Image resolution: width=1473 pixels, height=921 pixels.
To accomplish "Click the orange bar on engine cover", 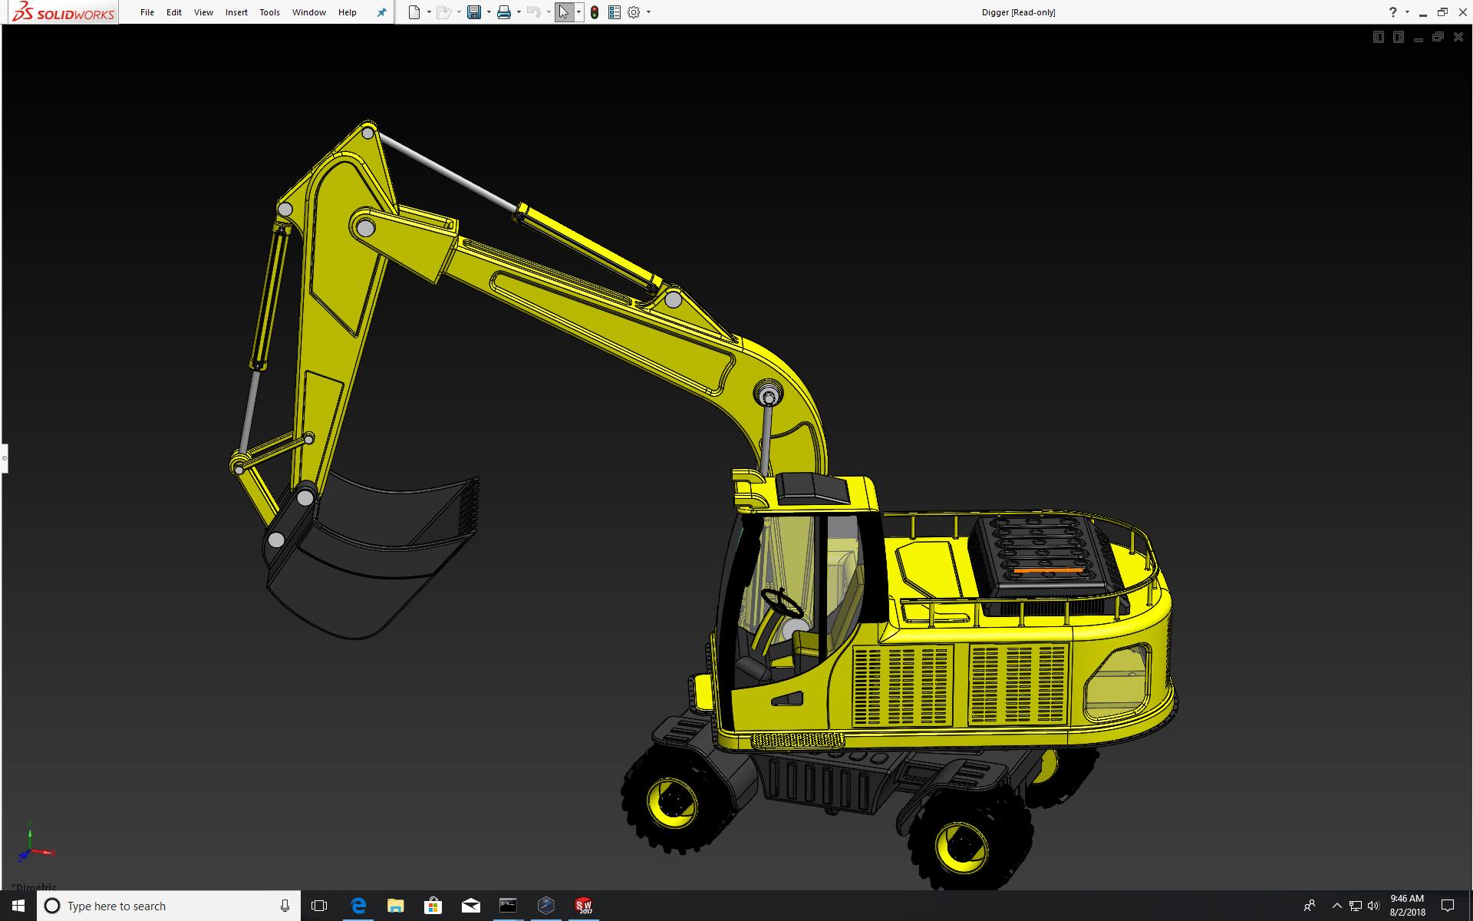I will tap(1047, 571).
